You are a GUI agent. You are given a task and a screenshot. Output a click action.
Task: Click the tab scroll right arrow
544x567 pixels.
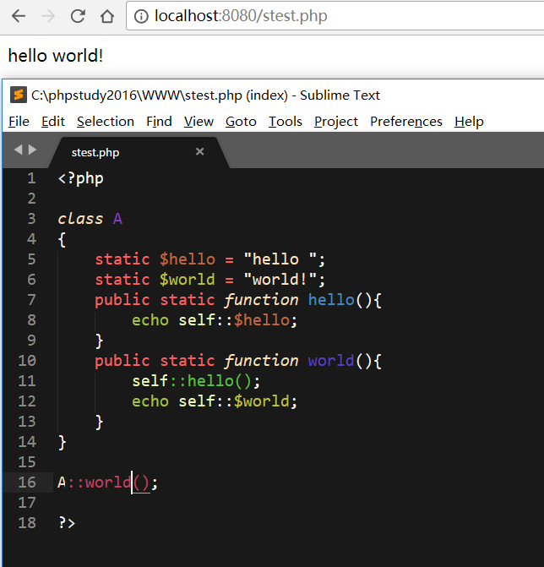pos(33,150)
